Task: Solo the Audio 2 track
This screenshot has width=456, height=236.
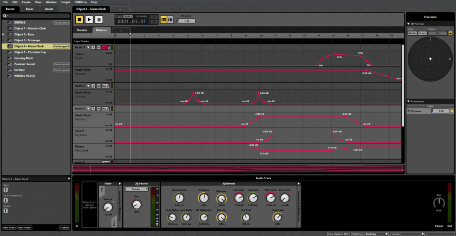Action: pyautogui.click(x=94, y=86)
